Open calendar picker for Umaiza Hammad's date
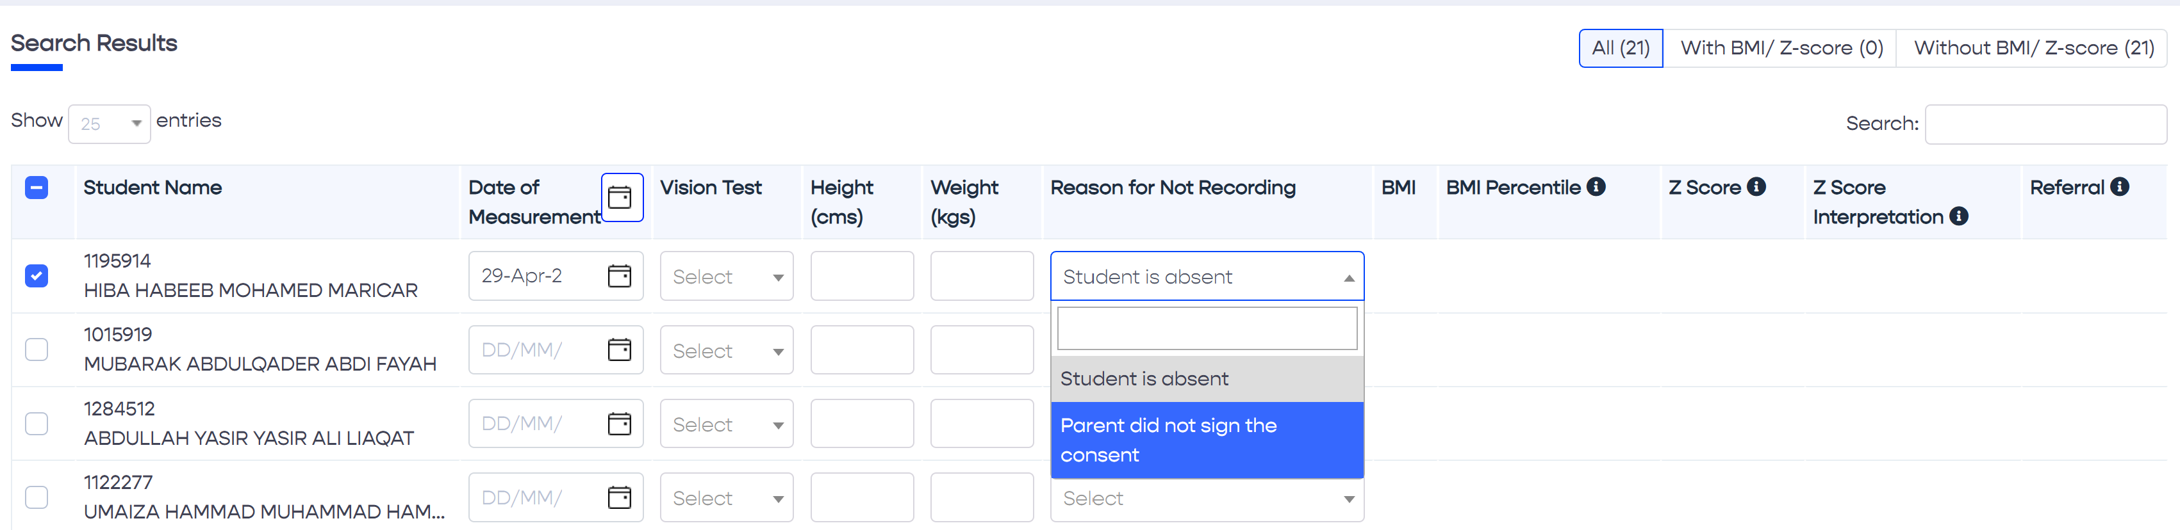 pyautogui.click(x=620, y=497)
